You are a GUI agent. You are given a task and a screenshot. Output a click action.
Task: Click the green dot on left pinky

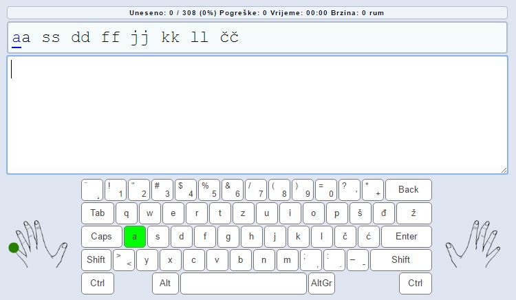pos(14,248)
